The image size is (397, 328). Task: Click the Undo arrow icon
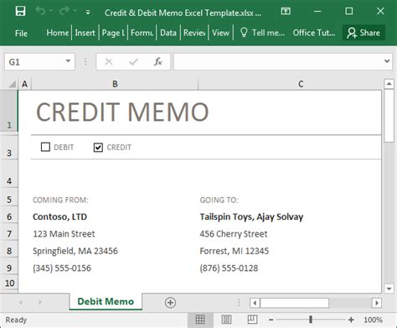40,11
